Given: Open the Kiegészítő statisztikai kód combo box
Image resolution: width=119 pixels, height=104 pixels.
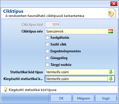Looking at the screenshot, I should tap(80, 79).
